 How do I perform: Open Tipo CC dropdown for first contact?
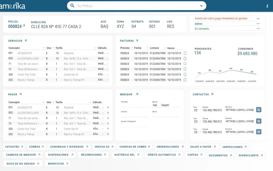[200, 110]
